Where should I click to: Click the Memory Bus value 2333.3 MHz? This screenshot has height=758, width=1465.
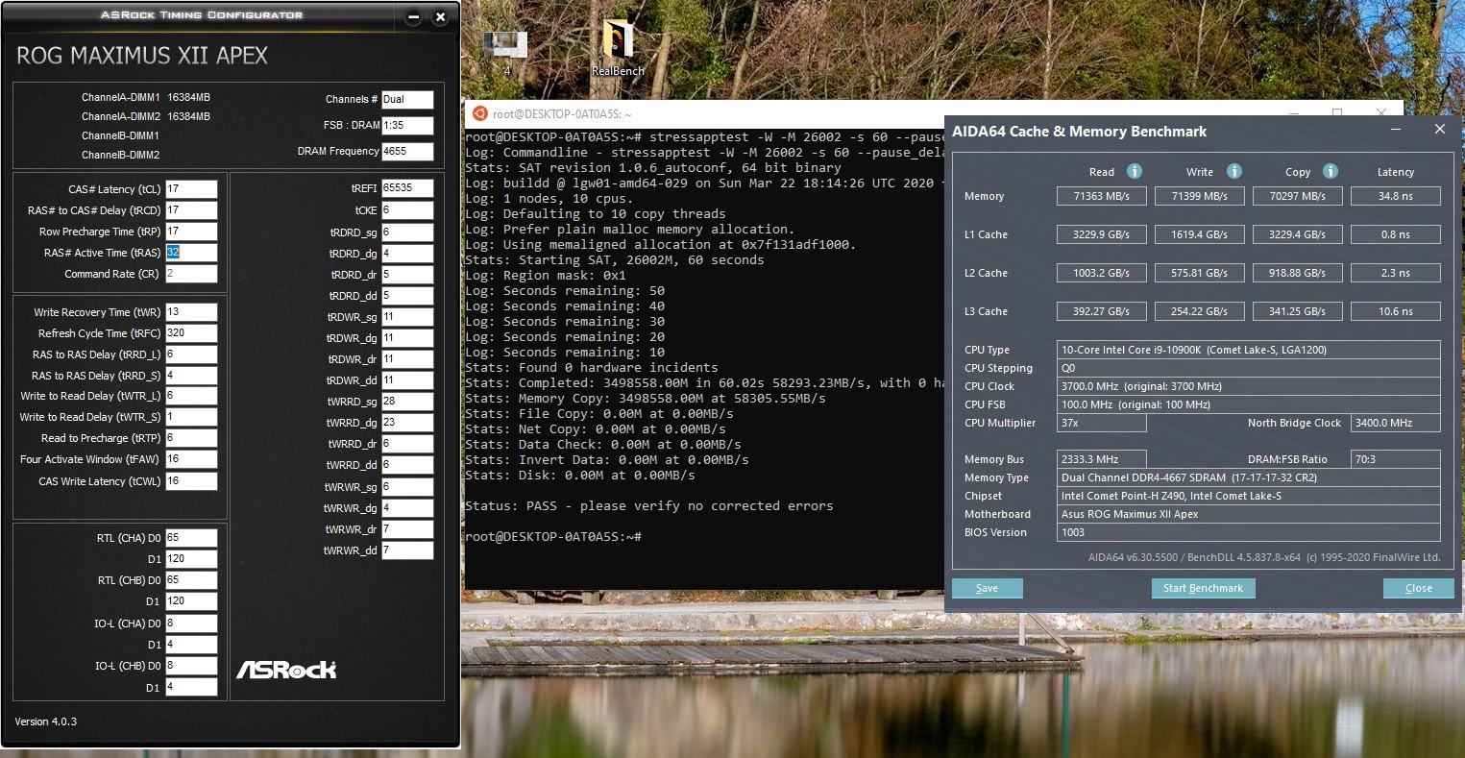click(x=1102, y=459)
